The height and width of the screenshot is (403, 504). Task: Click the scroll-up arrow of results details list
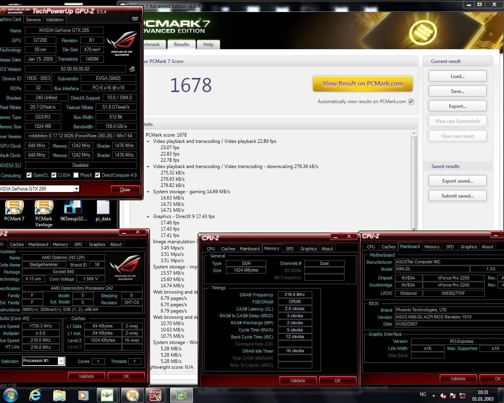point(413,134)
